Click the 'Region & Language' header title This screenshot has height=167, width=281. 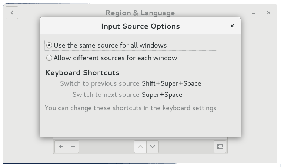point(140,13)
